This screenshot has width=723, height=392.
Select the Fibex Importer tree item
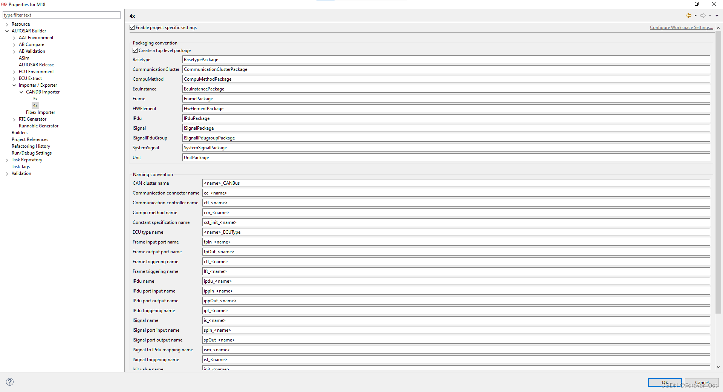point(40,112)
